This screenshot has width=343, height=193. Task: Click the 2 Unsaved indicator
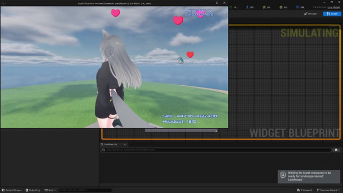click(x=304, y=190)
